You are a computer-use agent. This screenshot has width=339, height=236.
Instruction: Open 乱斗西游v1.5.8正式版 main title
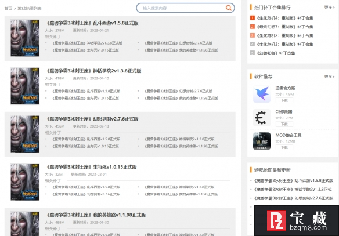coord(92,23)
